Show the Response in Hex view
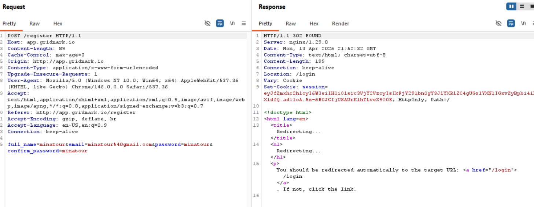The height and width of the screenshot is (207, 534). [314, 24]
